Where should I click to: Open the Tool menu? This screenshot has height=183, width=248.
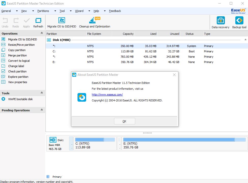[62, 11]
